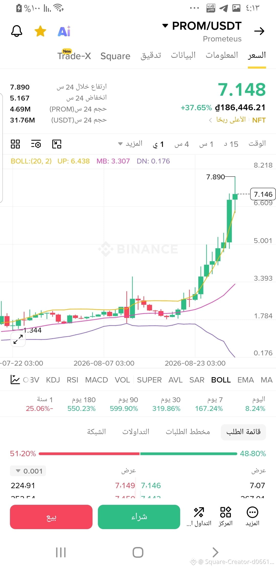The height and width of the screenshot is (568, 276).
Task: Tap the 180 يوم 550.23% change
Action: click(82, 404)
